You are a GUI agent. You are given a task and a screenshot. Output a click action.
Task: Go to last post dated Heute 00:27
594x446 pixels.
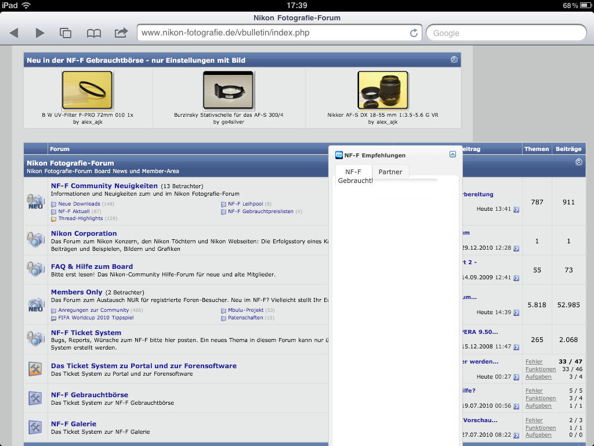(x=516, y=377)
